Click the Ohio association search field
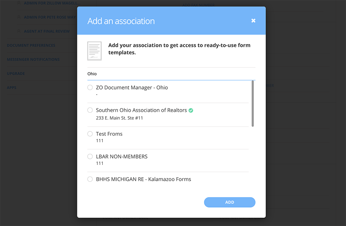 (x=144, y=74)
